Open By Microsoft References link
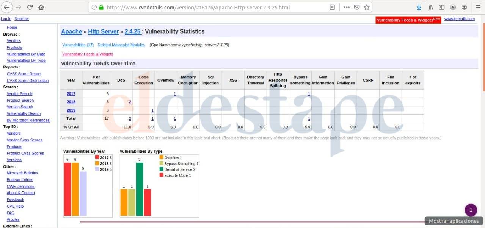The width and height of the screenshot is (485, 228). [x=28, y=120]
